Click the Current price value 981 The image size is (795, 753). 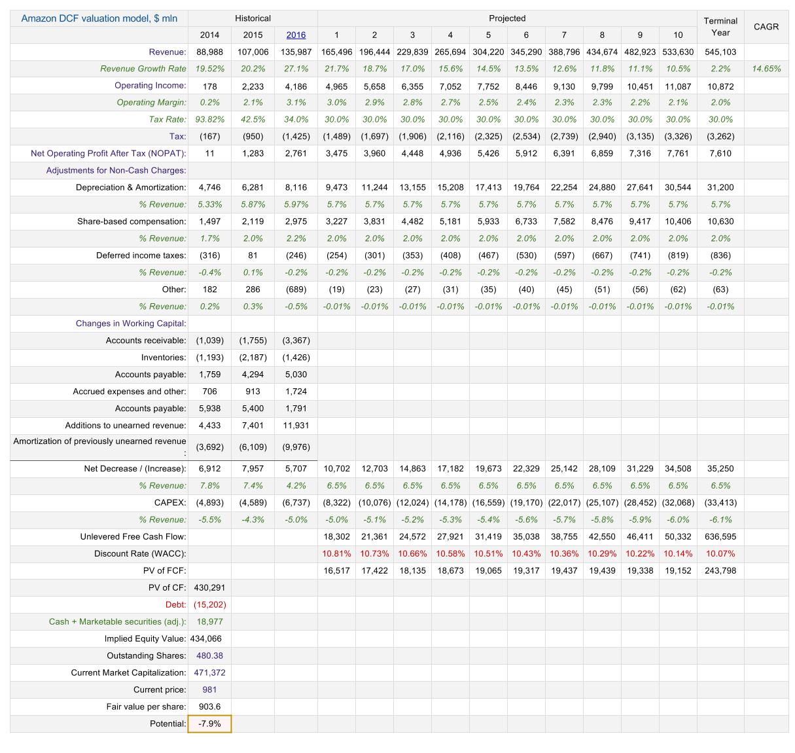(209, 689)
